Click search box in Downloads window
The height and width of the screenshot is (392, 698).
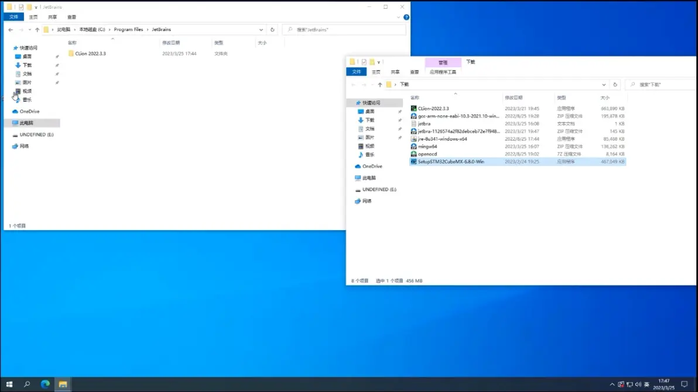[661, 84]
